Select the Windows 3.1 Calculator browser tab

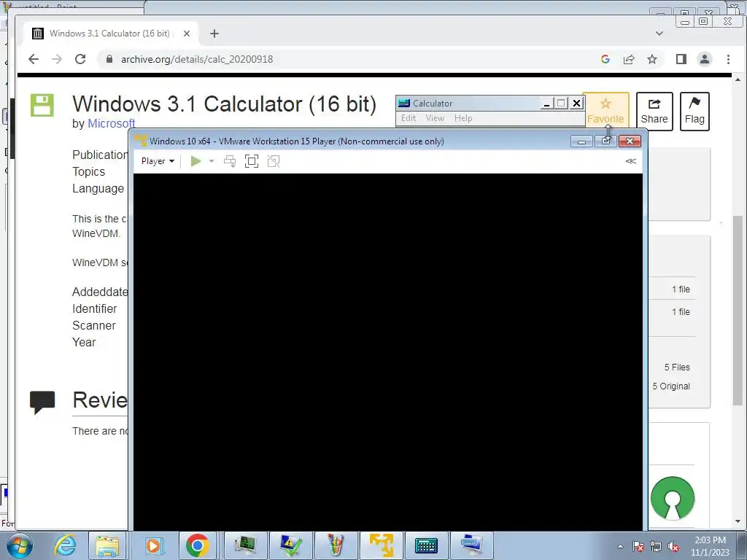click(x=111, y=34)
